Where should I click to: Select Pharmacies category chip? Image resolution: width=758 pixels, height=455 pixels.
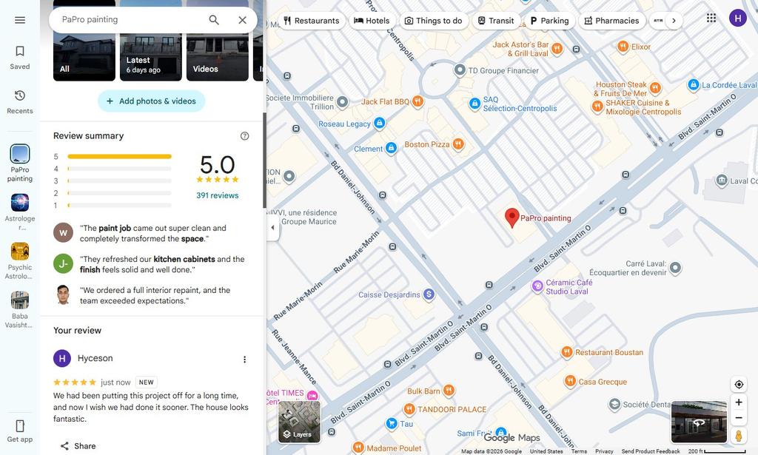click(612, 21)
